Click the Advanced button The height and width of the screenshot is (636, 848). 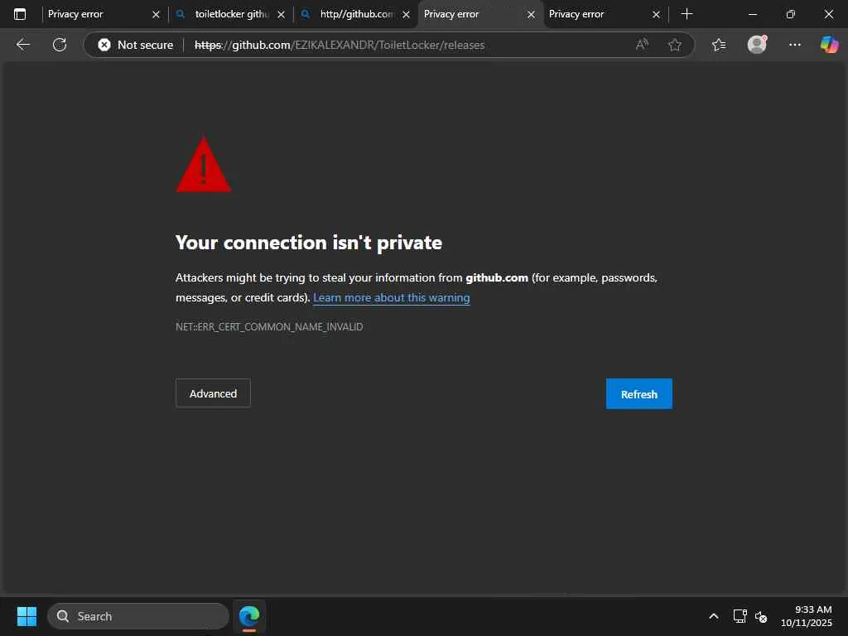213,393
